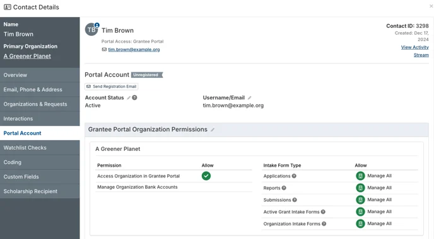Click the Contact Details card icon
Screen dimensions: 434x239
[x=8, y=7]
